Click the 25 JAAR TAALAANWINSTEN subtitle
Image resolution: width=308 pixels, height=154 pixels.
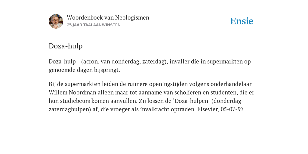pos(94,25)
